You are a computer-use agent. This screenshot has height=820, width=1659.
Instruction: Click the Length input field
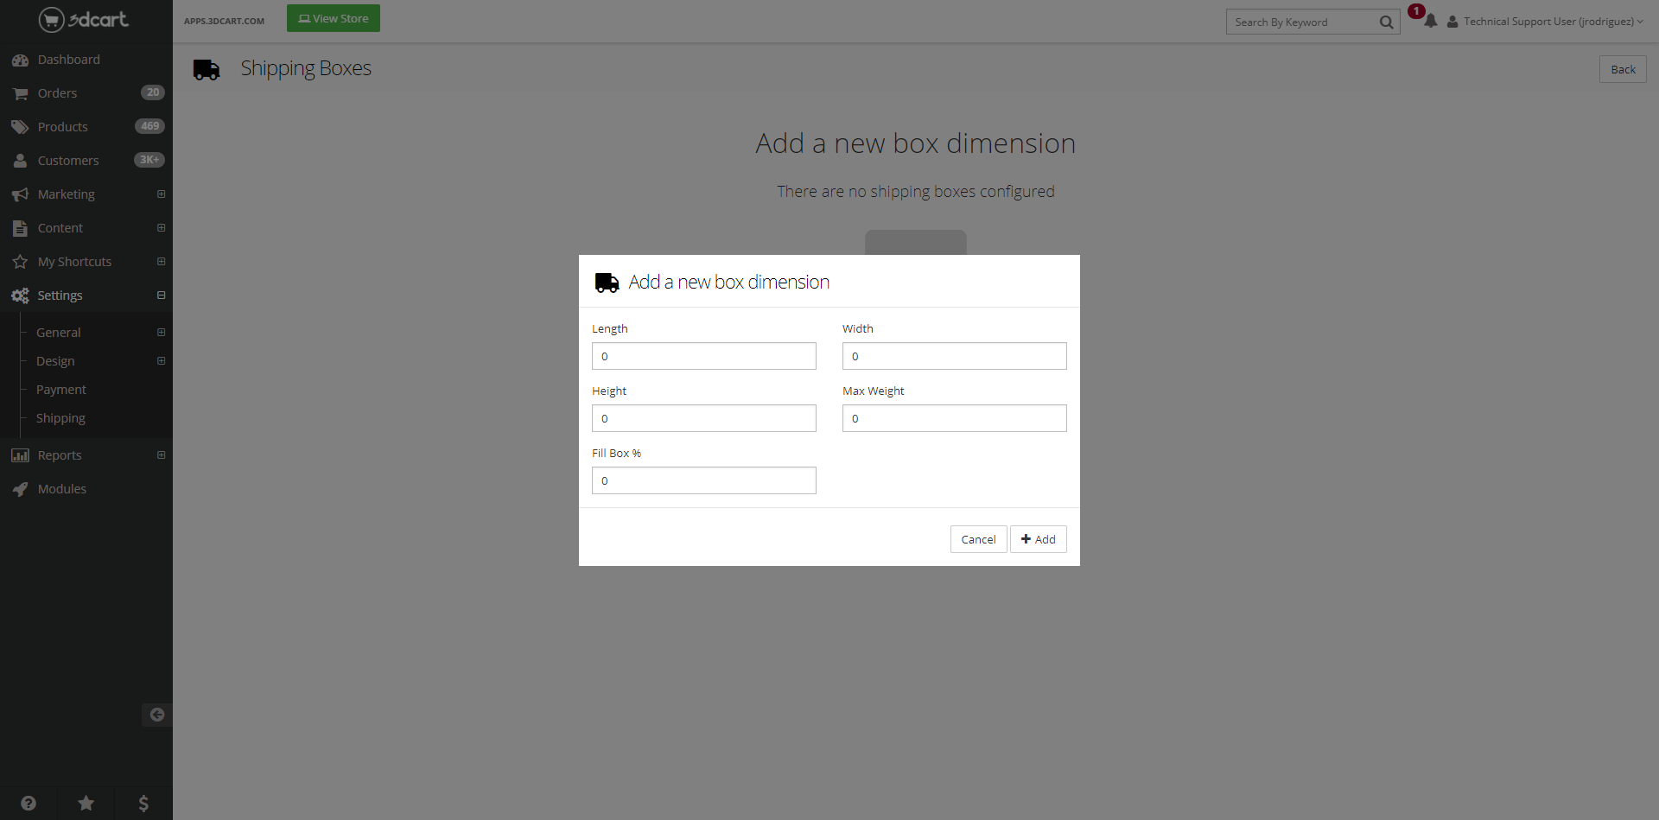pos(703,356)
